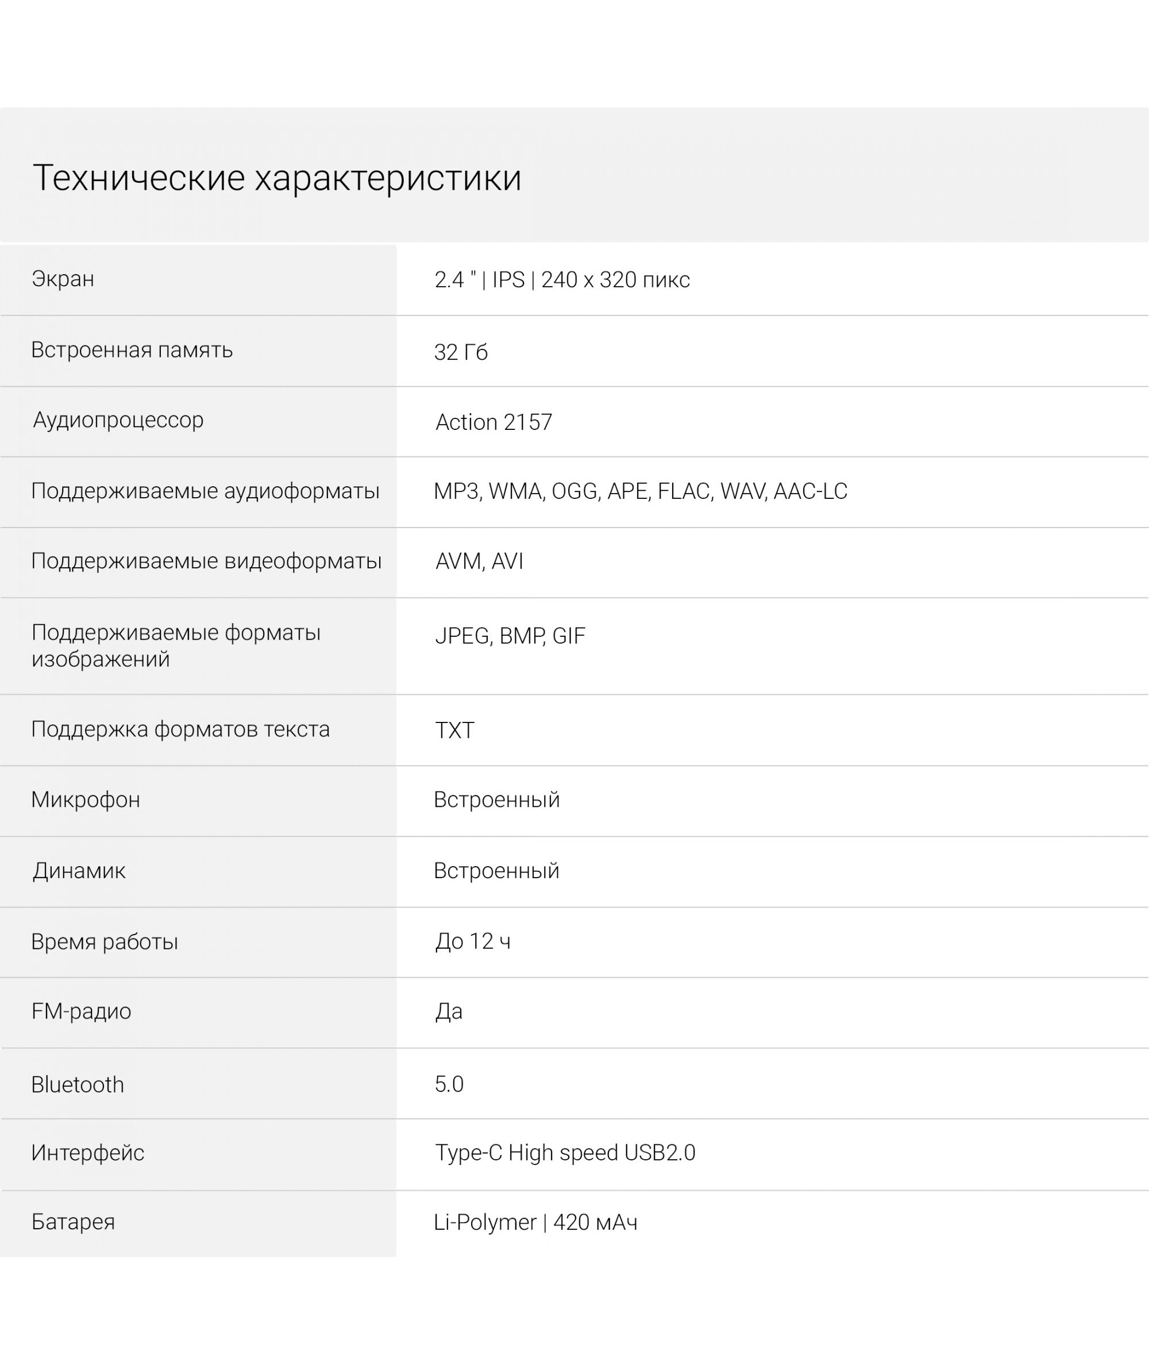
Task: Click the 32 Гб memory value
Action: coord(461,352)
